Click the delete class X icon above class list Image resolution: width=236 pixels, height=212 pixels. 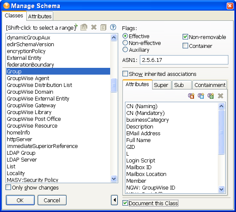(94, 27)
